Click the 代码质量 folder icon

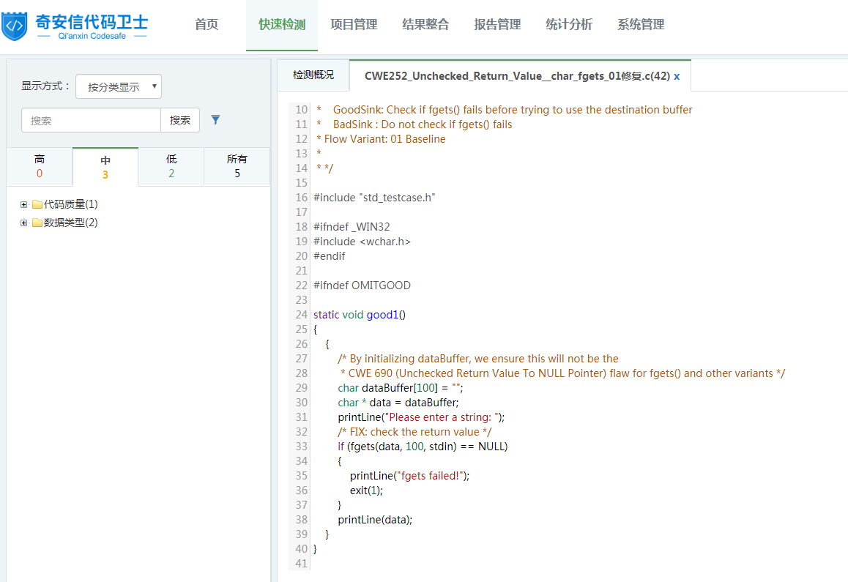click(37, 204)
